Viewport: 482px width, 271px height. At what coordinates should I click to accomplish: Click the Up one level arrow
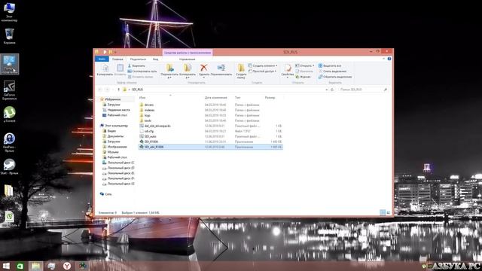pos(119,90)
